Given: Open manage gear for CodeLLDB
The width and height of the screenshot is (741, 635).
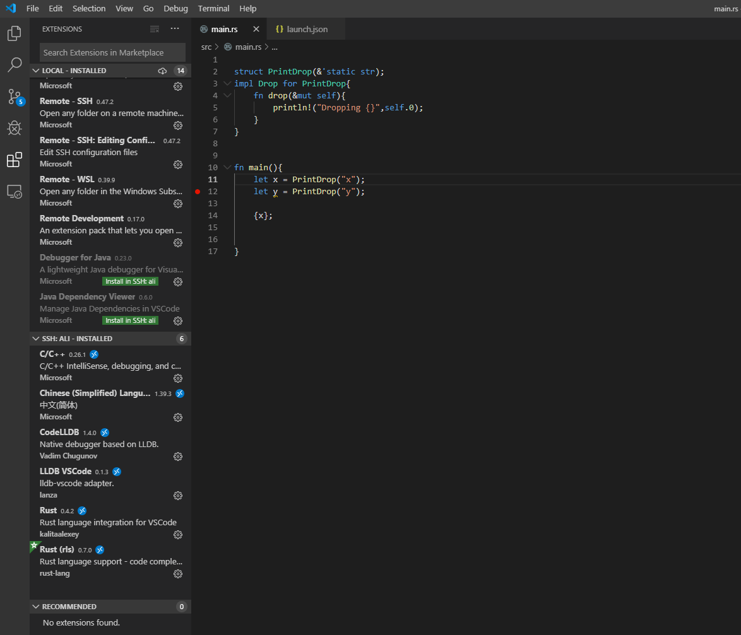Looking at the screenshot, I should (178, 457).
